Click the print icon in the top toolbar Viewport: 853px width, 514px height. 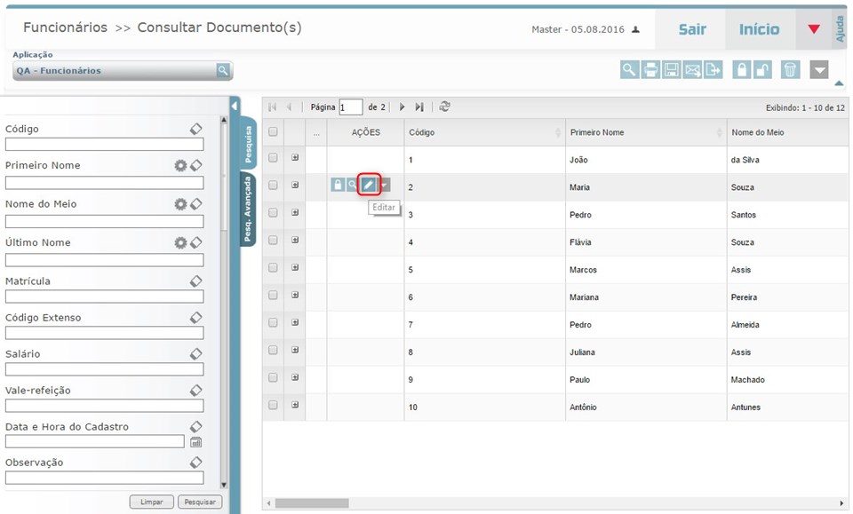(x=651, y=70)
